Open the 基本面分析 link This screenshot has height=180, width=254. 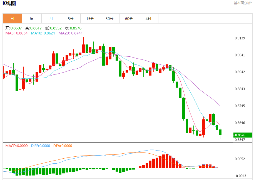point(243,3)
